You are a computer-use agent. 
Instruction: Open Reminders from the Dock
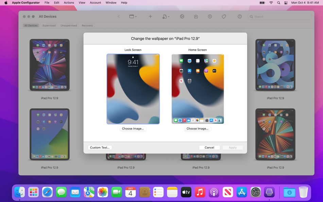coord(158,192)
